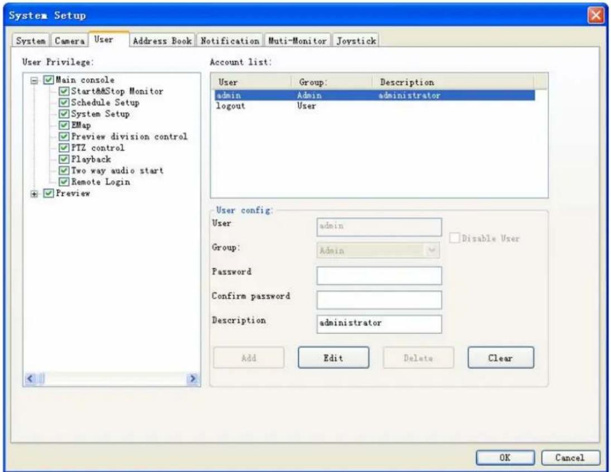611x472 pixels.
Task: Click the Edit button
Action: click(334, 358)
